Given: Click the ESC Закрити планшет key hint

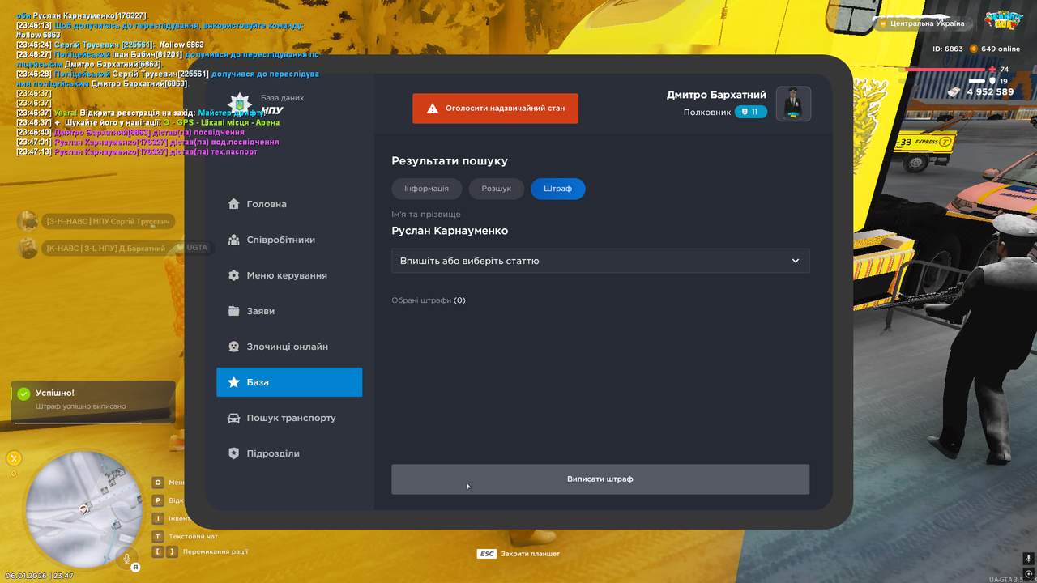Looking at the screenshot, I should click(x=518, y=554).
